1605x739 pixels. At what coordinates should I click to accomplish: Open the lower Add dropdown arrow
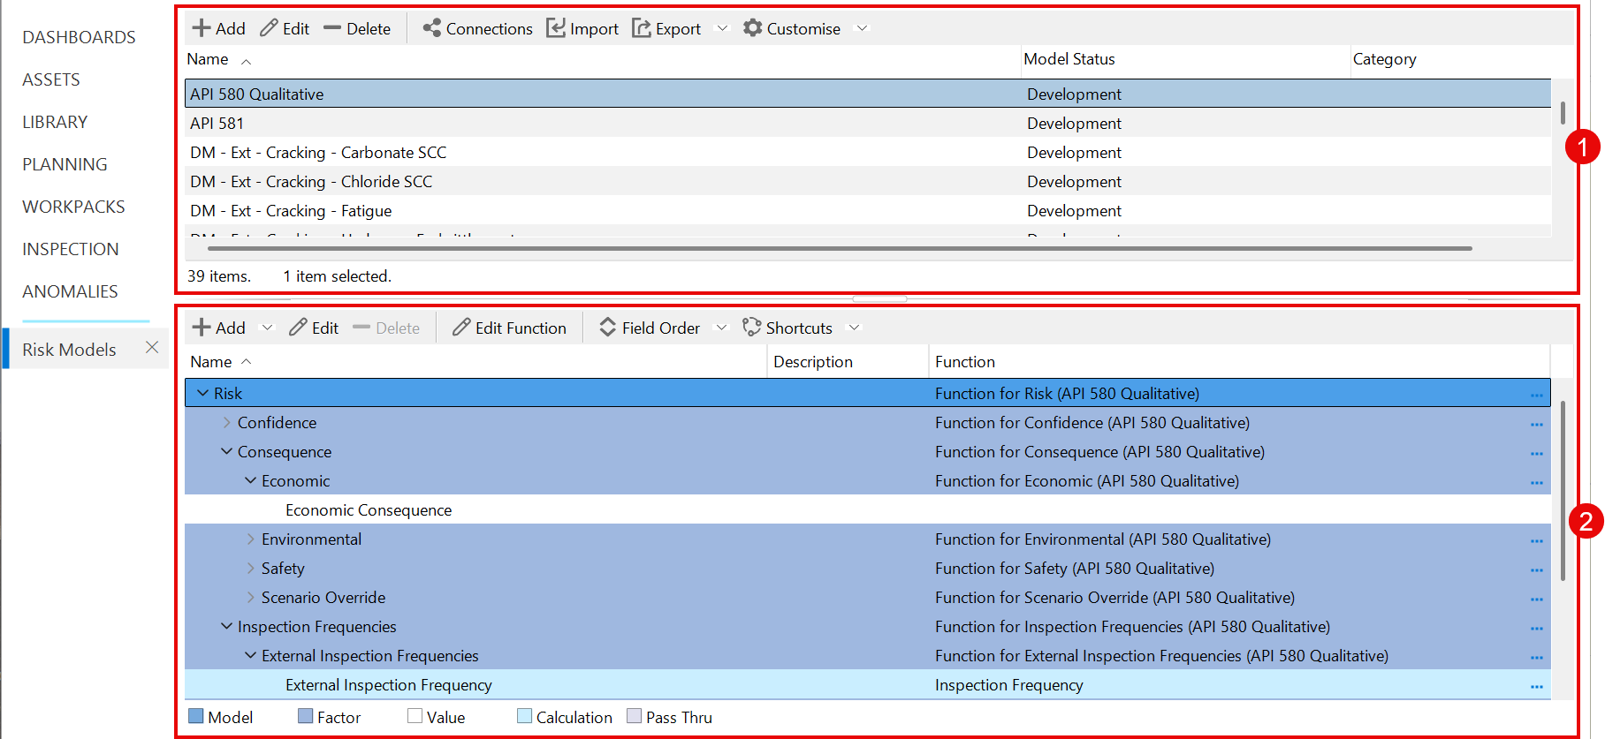(267, 328)
